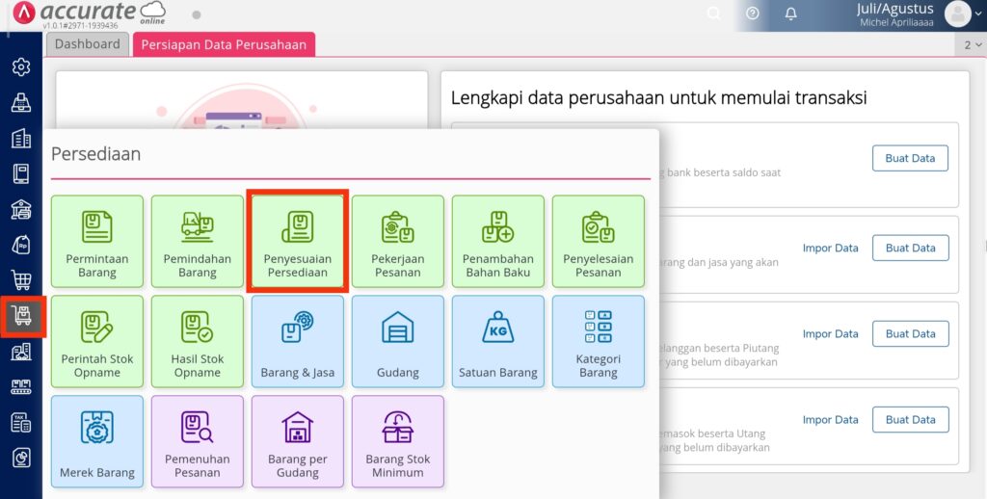
Task: Click the Juli/Agustus company name
Action: pos(895,9)
